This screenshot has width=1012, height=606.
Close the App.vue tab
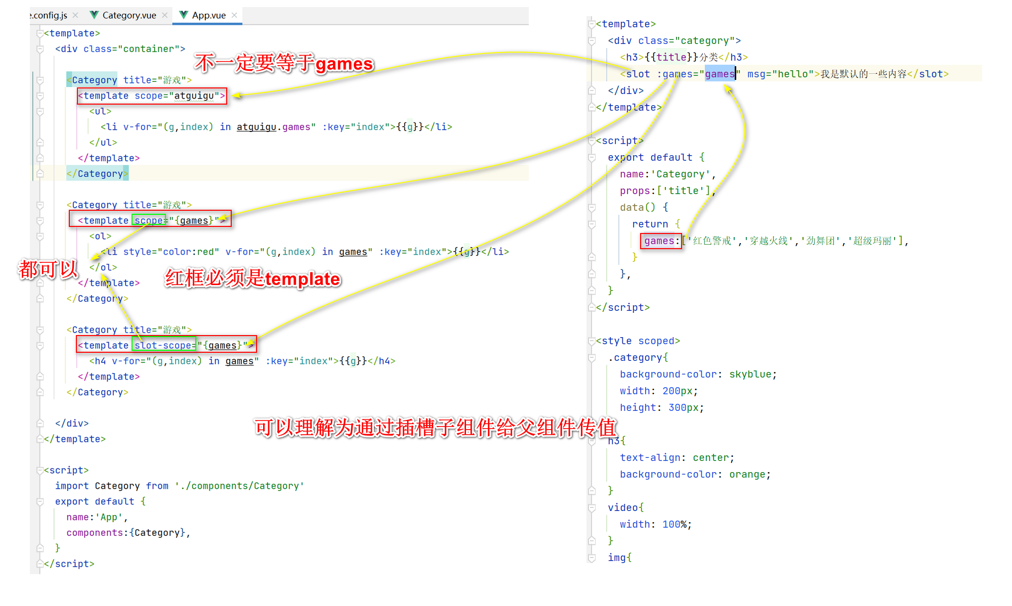(234, 15)
